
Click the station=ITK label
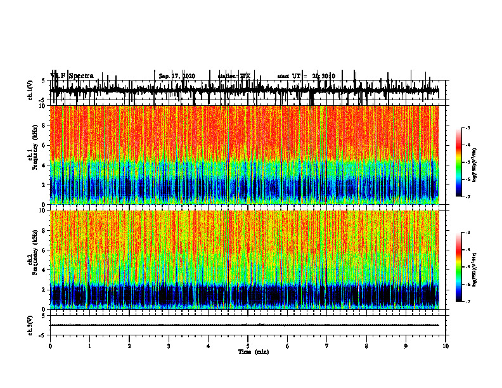234,76
